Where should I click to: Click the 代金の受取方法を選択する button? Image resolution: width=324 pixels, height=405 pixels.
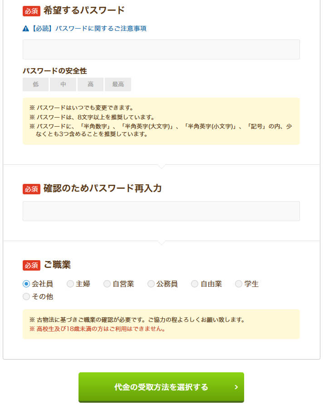(x=161, y=387)
